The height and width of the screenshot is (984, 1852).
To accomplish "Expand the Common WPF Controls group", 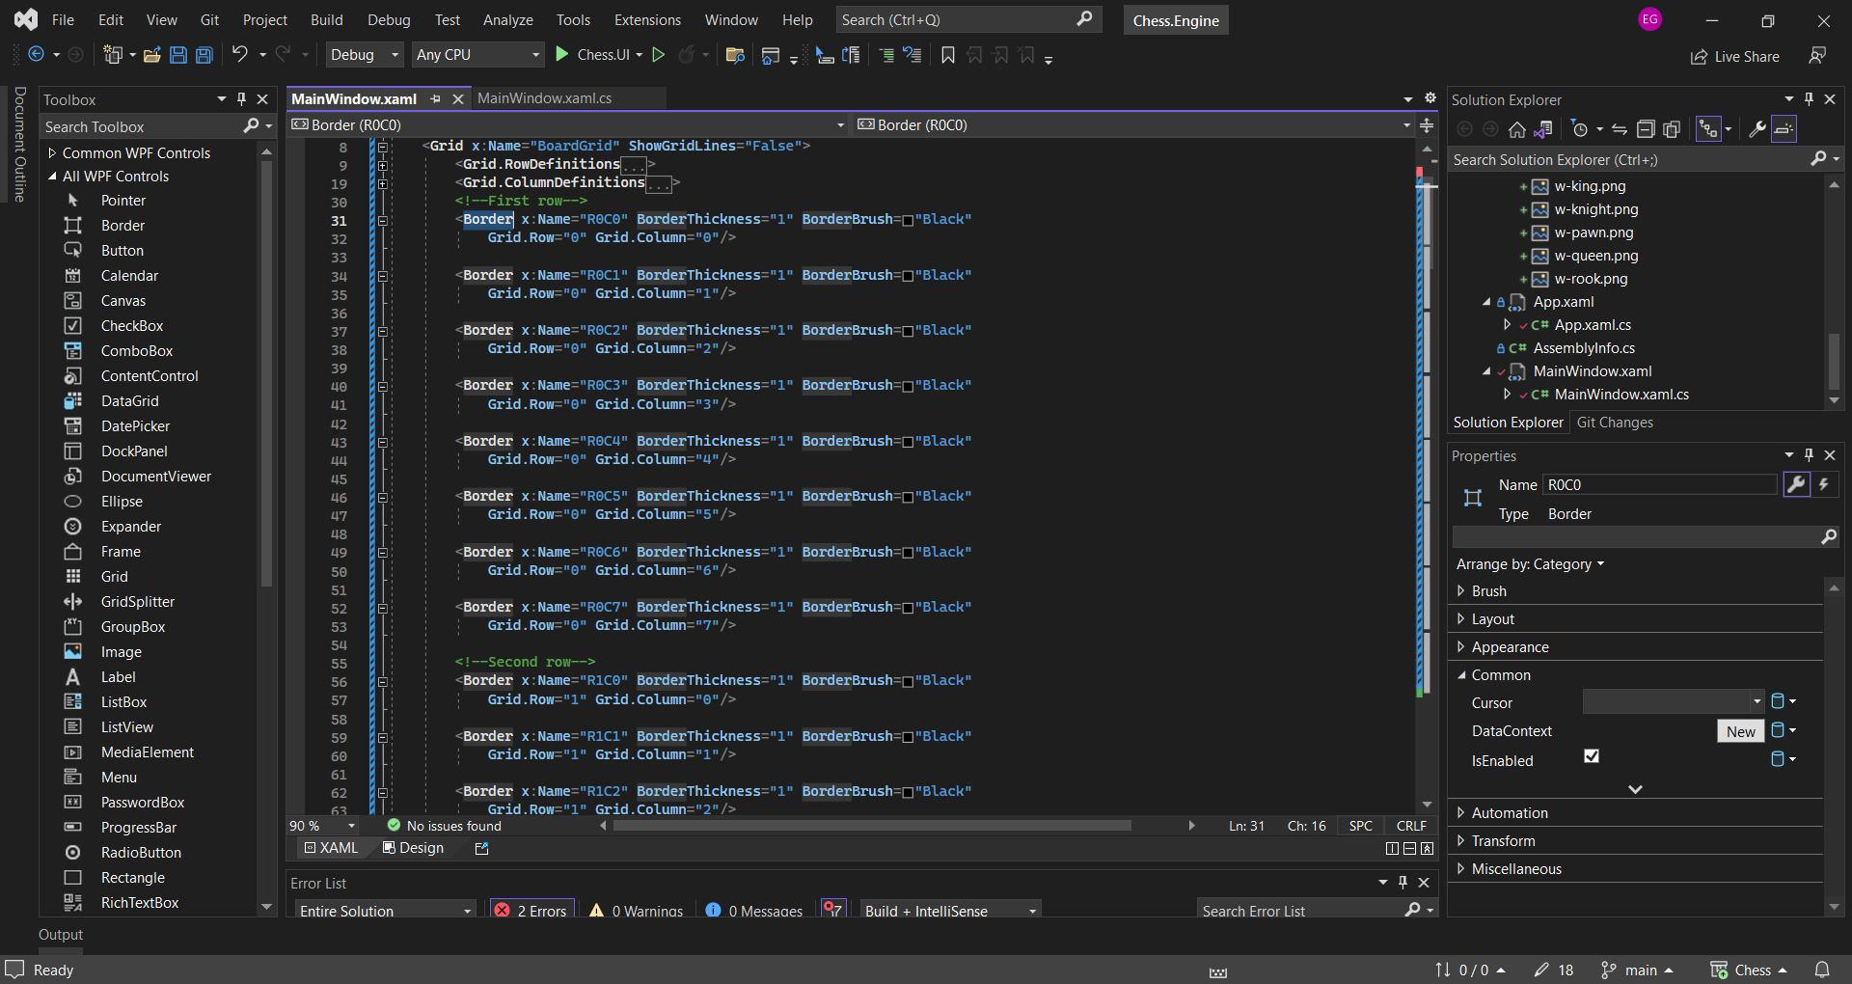I will pos(53,153).
